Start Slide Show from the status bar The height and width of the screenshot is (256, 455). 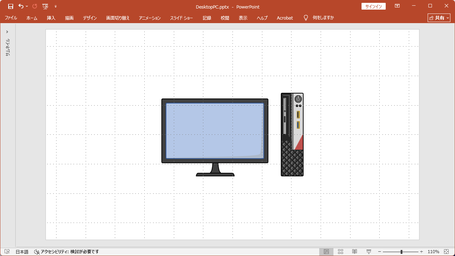[369, 251]
